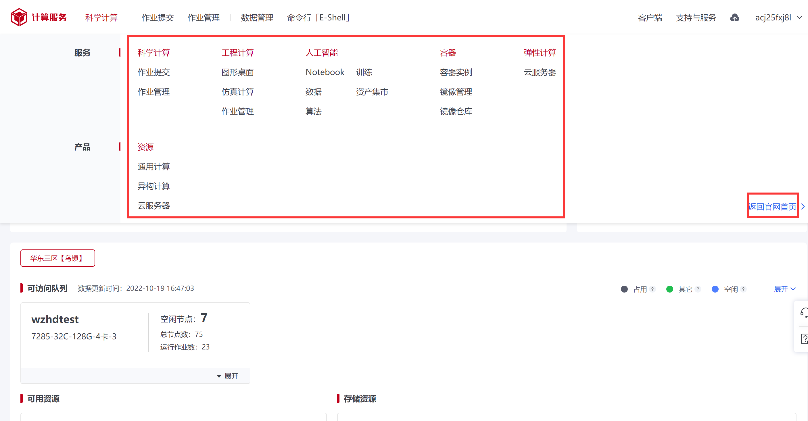Click the 科学计算 heading in dropdown panel

click(x=154, y=52)
